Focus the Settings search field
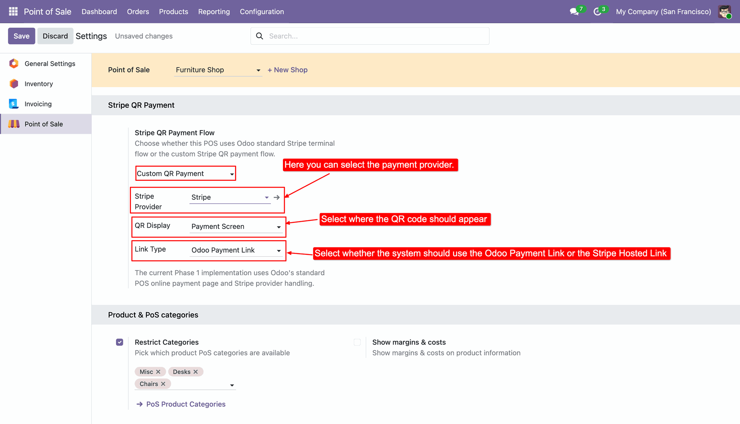Screen dimensions: 740x424 (x=370, y=36)
